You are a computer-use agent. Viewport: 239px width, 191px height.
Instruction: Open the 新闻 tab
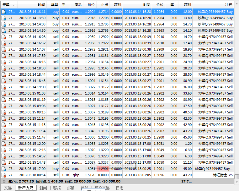click(x=43, y=188)
